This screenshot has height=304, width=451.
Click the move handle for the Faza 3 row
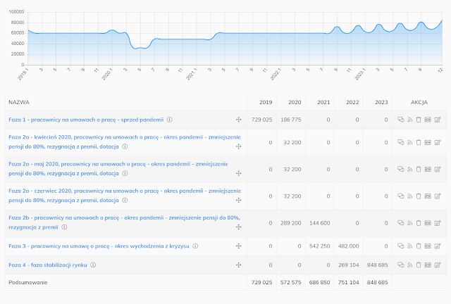pyautogui.click(x=238, y=246)
